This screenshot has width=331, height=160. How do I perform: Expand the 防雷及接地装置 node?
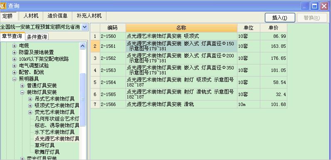point(14,52)
